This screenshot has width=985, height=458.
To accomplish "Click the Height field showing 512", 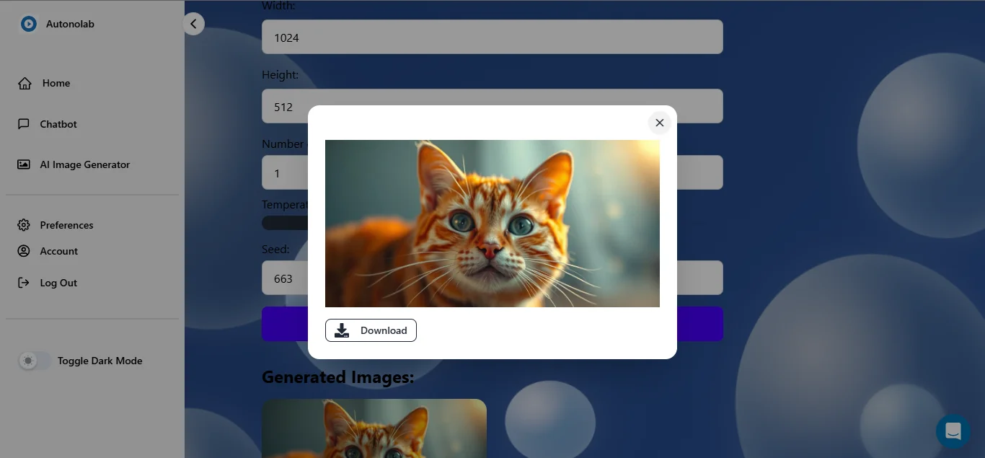I will point(492,106).
